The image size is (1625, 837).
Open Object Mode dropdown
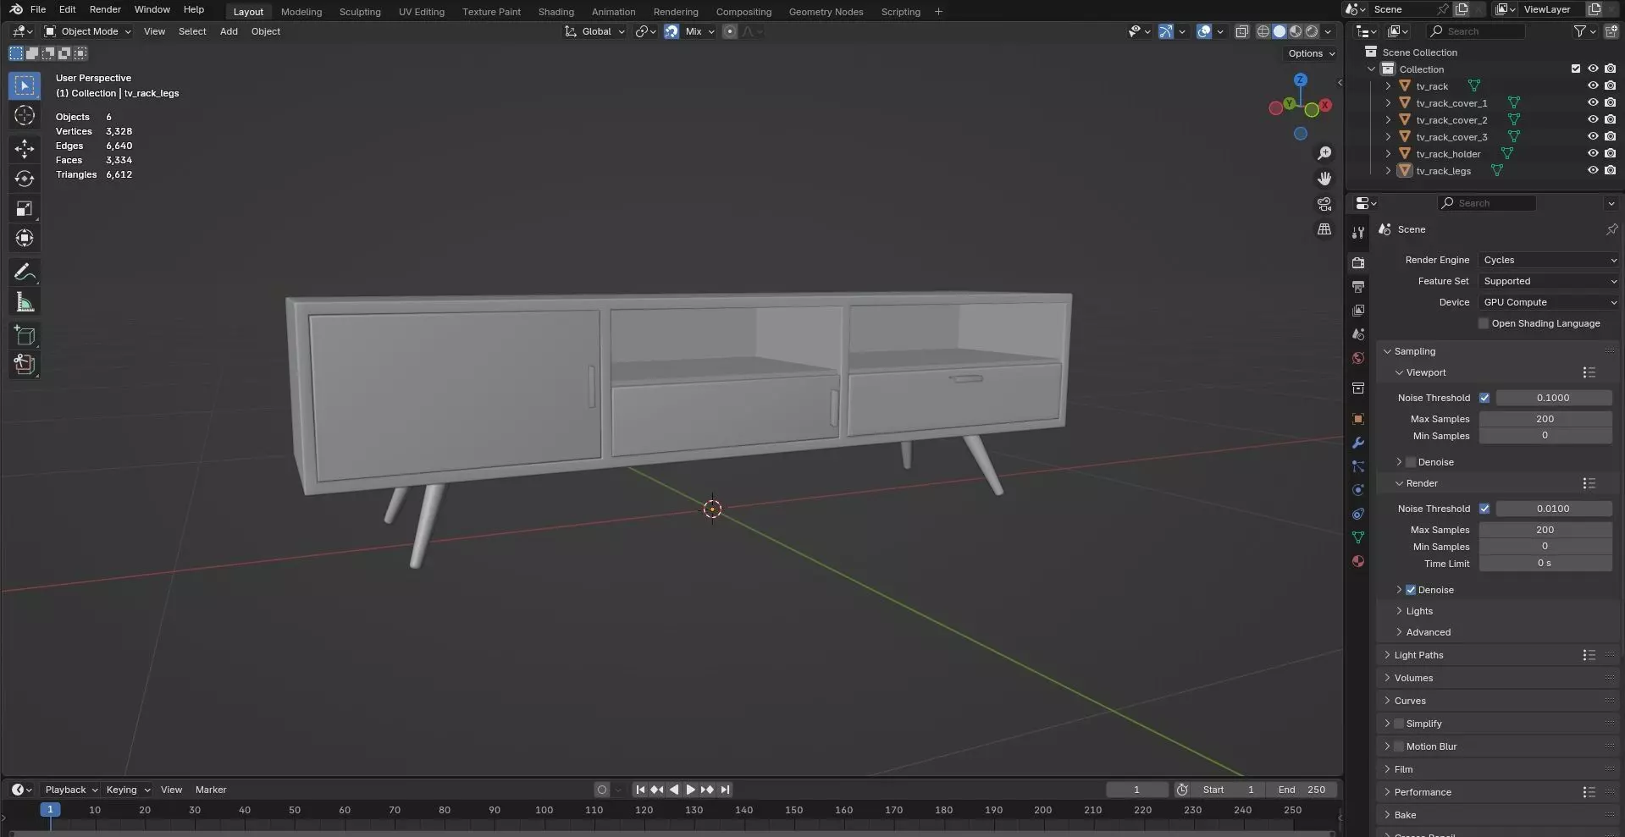88,31
